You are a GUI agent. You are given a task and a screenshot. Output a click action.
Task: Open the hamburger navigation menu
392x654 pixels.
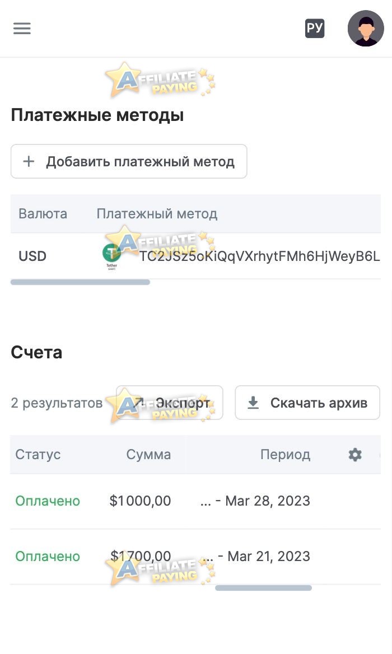coord(22,29)
